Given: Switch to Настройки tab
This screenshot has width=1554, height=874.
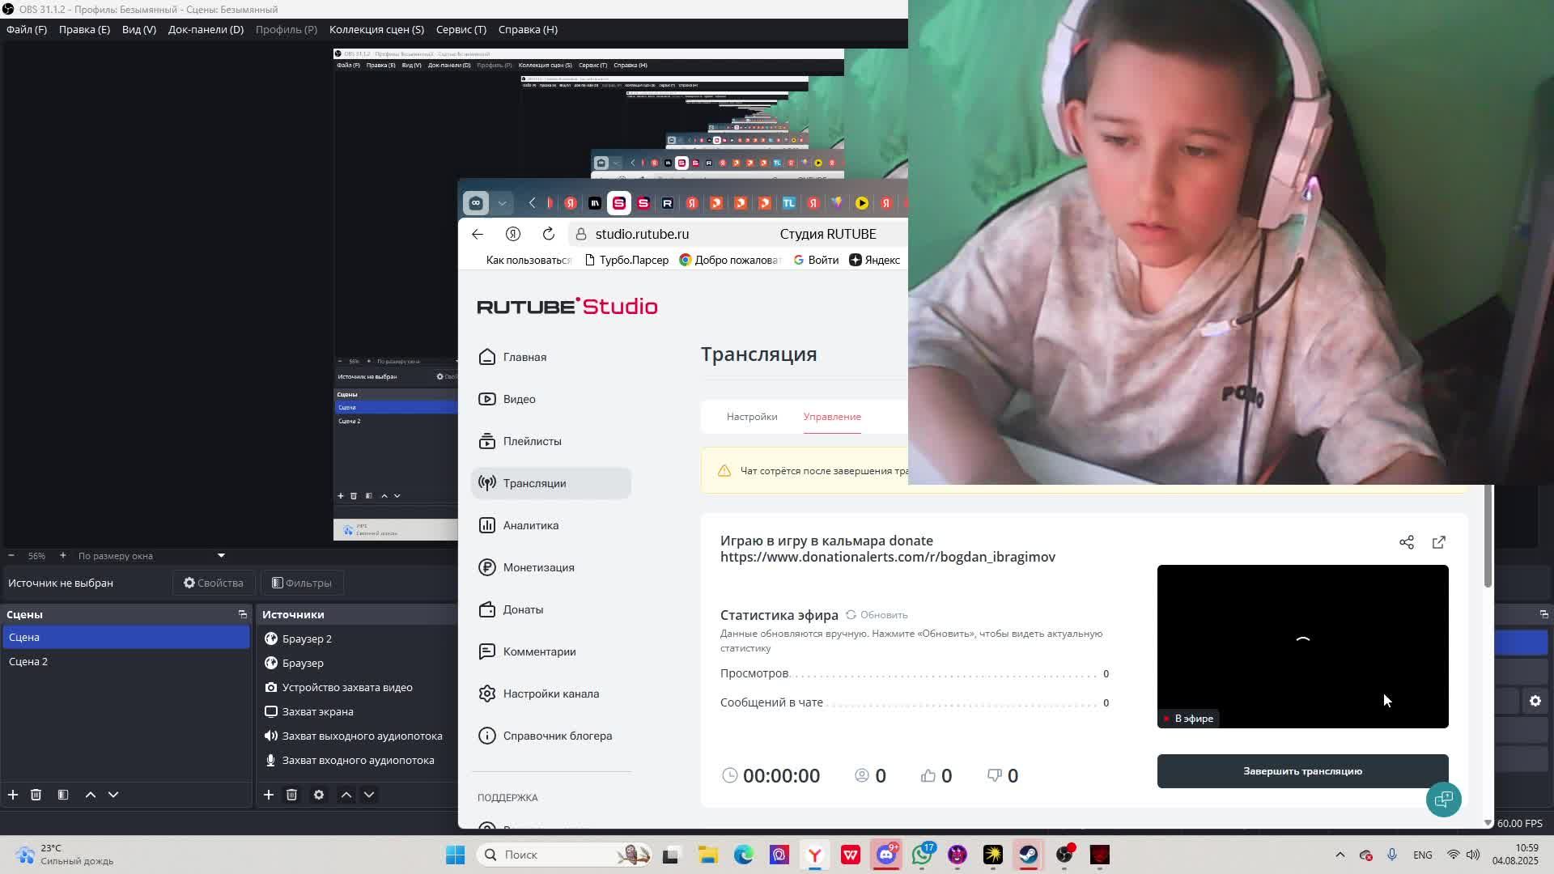Looking at the screenshot, I should click(x=751, y=417).
